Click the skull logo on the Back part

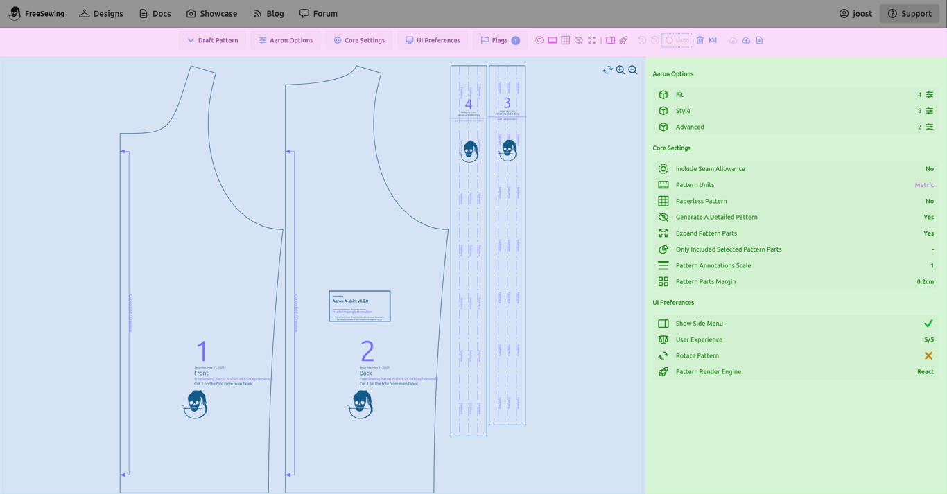click(360, 404)
